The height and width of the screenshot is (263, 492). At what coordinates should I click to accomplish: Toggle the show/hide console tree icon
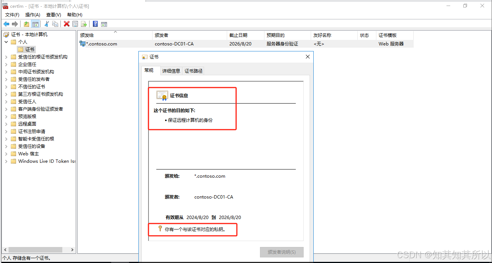click(x=35, y=24)
